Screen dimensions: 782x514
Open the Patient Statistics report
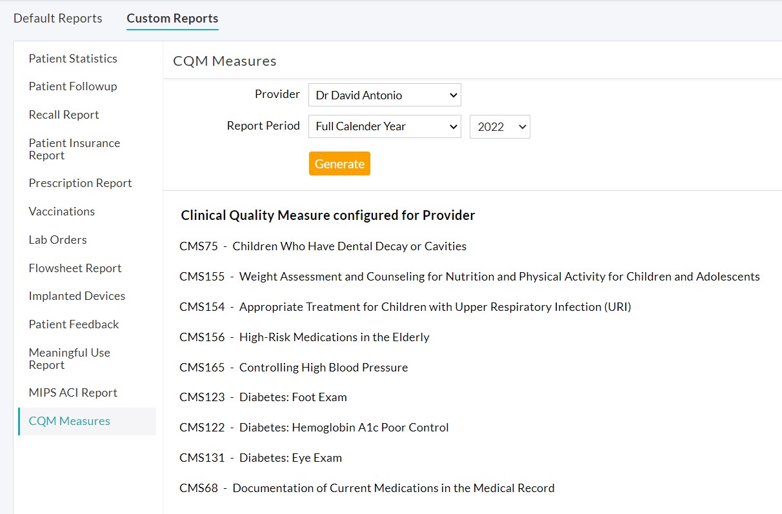pyautogui.click(x=73, y=58)
